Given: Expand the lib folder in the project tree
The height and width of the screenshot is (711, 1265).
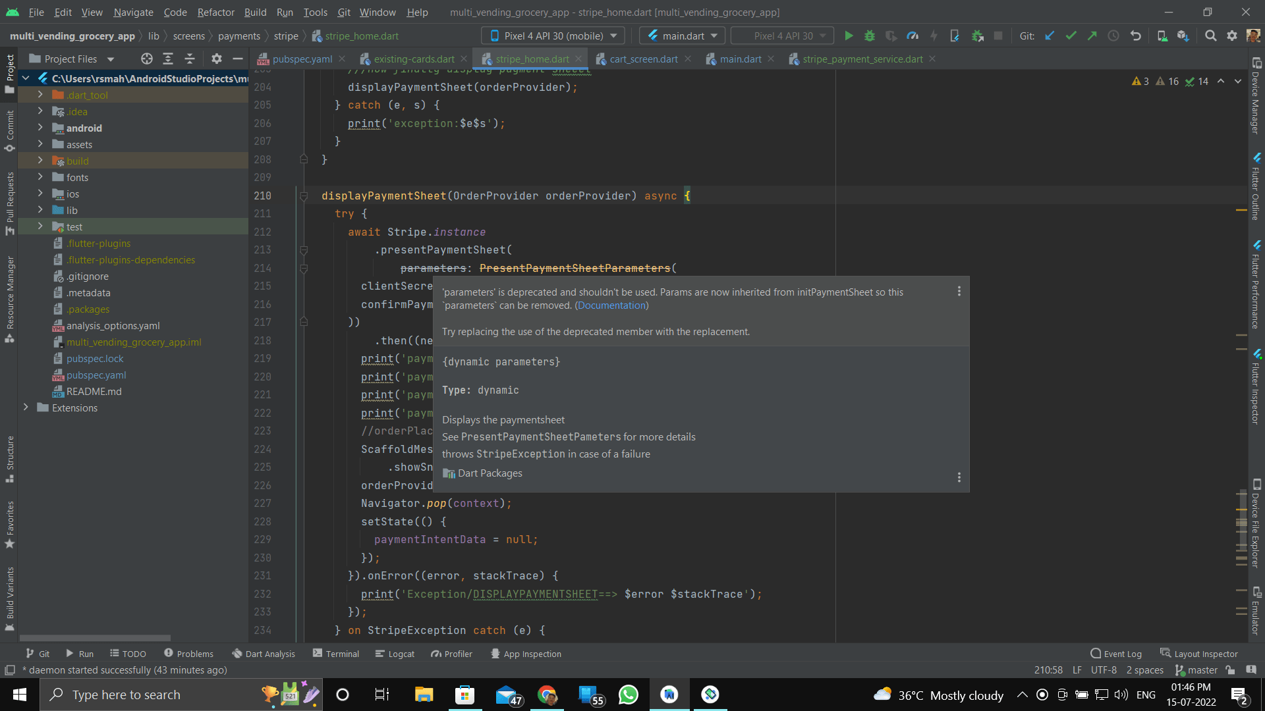Looking at the screenshot, I should click(41, 210).
